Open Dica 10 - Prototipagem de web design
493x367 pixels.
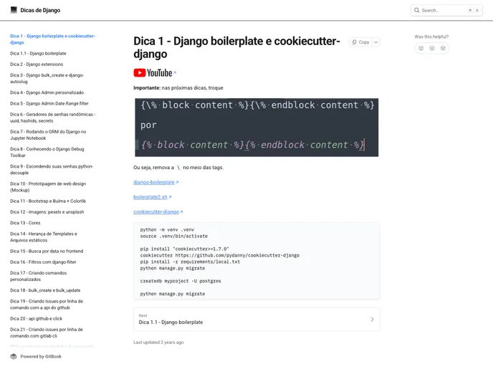pyautogui.click(x=48, y=187)
